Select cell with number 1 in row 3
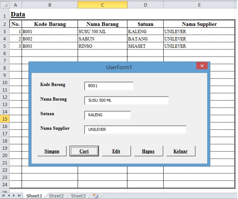This screenshot has width=238, height=199. click(x=16, y=31)
